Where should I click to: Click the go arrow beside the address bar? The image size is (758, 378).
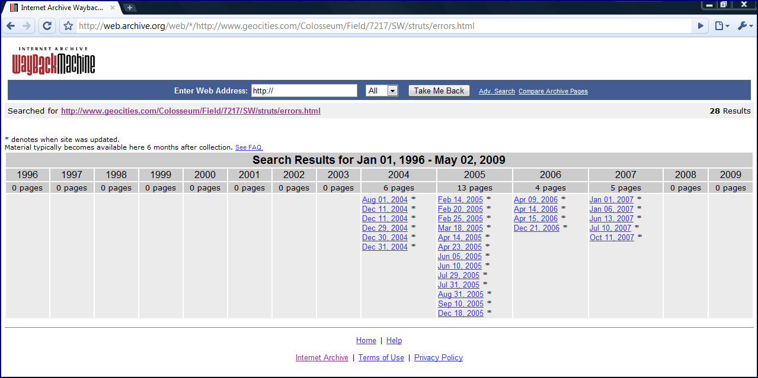click(701, 25)
